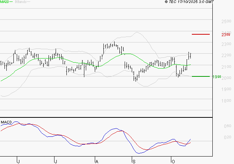Click the 1800 price axis label
234x164 pixels.
226,101
